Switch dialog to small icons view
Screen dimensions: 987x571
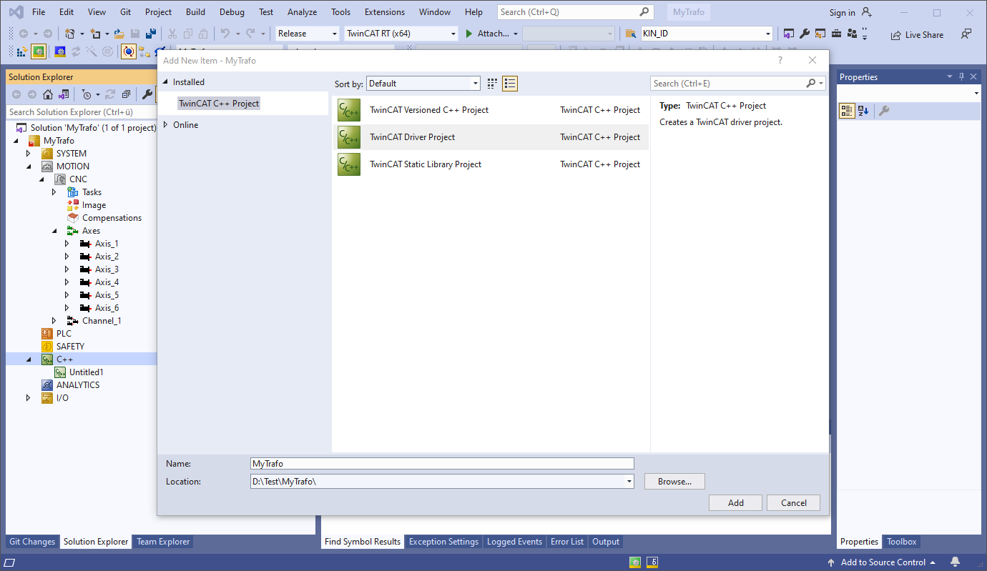[492, 84]
